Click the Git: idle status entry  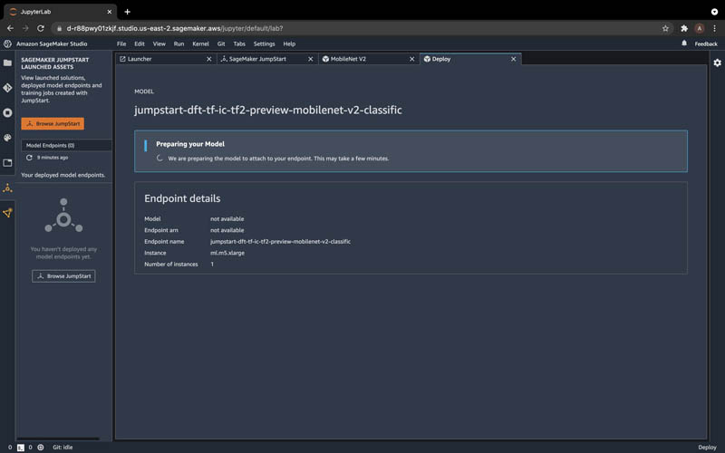pyautogui.click(x=63, y=448)
